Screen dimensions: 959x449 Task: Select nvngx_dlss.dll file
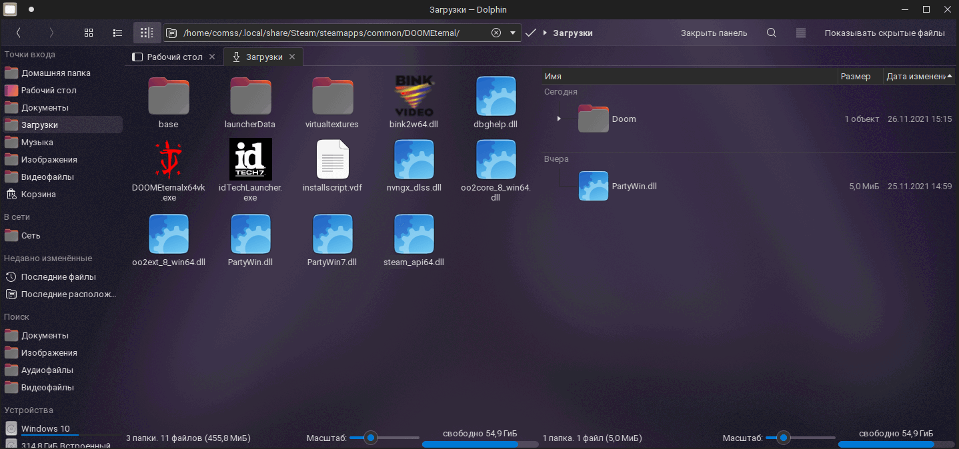pos(414,167)
